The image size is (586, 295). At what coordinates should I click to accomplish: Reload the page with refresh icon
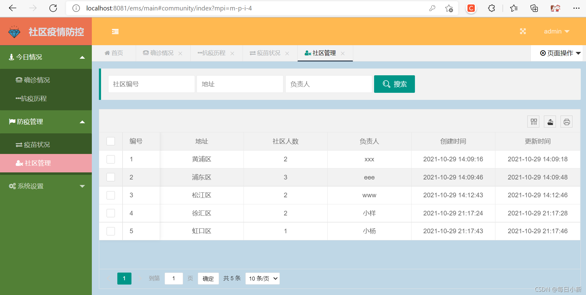pos(53,8)
